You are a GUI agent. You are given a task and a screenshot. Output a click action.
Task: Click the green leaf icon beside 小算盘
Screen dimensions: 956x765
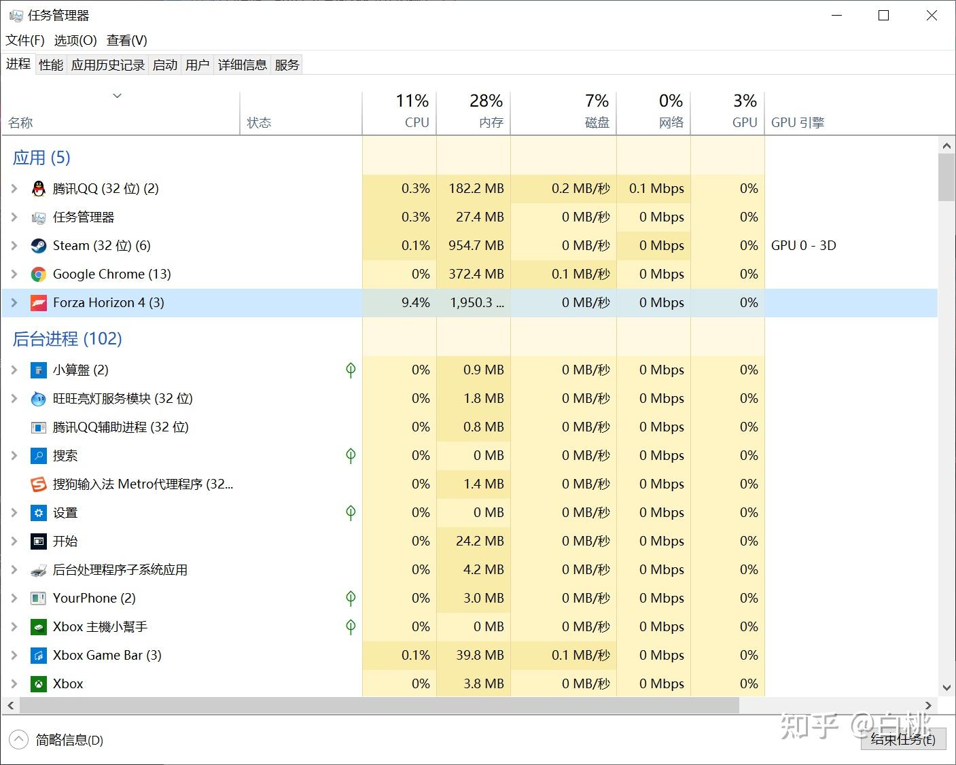click(x=351, y=370)
